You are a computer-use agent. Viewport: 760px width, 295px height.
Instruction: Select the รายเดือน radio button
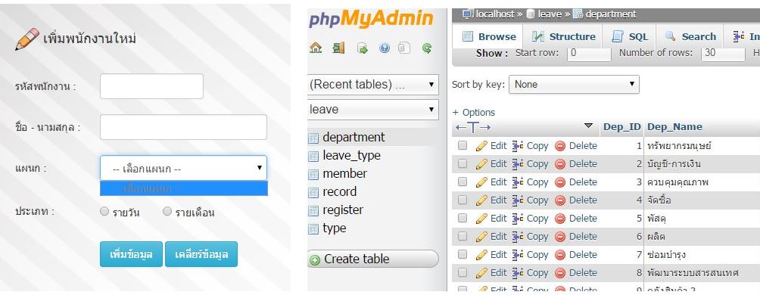point(167,211)
